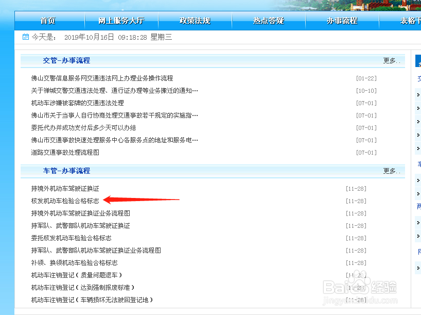Open 持军队、武警部队机动车驾驶证换证 link
Screen dimensions: 421x315
pyautogui.click(x=81, y=226)
